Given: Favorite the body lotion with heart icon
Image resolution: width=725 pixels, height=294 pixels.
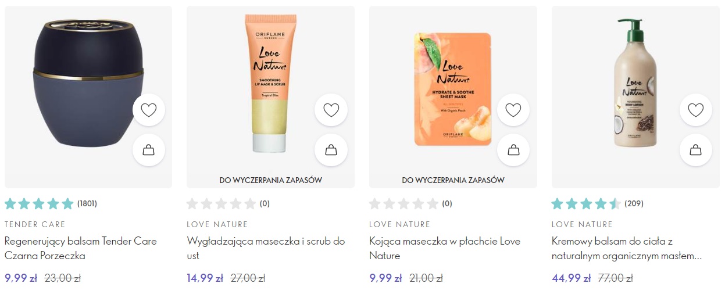Looking at the screenshot, I should tap(696, 110).
